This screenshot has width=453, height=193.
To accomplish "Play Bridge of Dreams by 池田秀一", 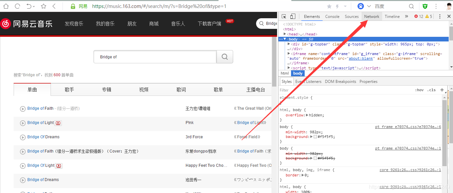I will 23,180.
